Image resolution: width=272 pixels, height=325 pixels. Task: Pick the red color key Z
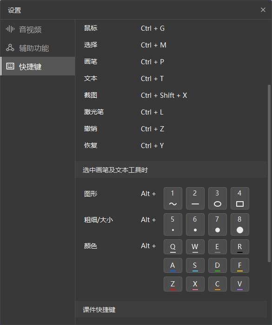173,284
